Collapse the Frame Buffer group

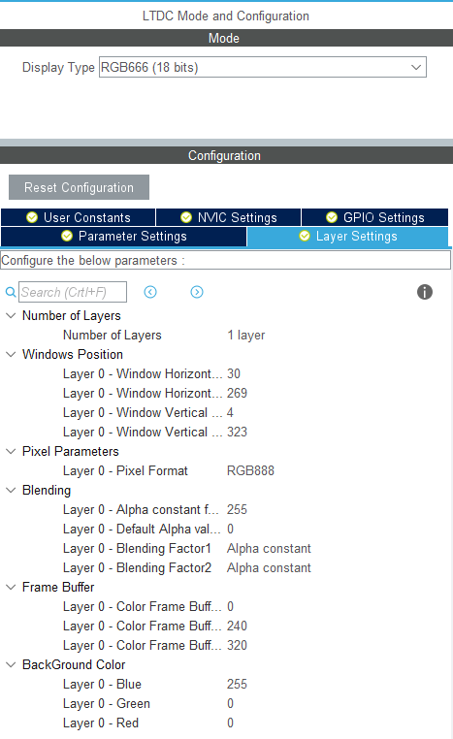coord(11,588)
